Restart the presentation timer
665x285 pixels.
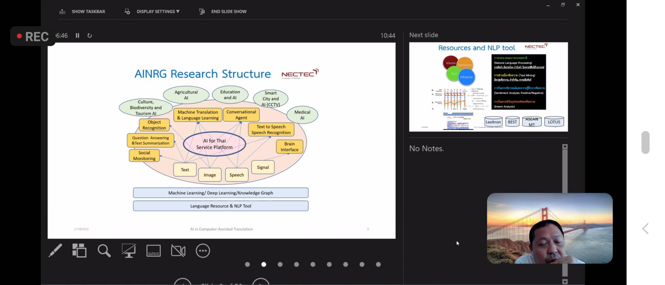click(89, 35)
